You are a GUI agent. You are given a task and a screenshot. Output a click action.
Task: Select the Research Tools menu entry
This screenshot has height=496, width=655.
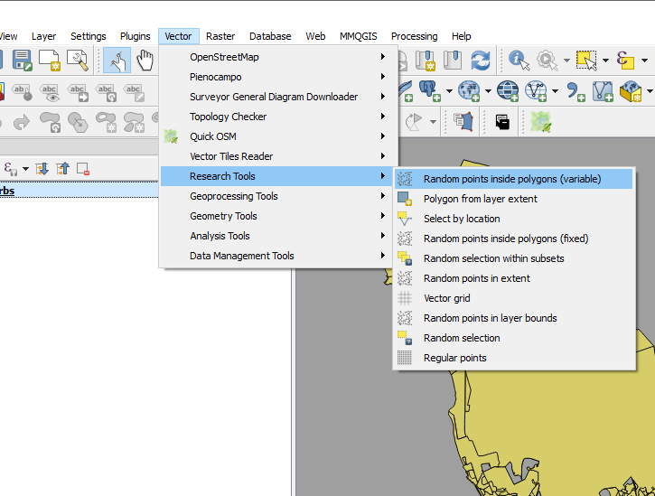(276, 176)
